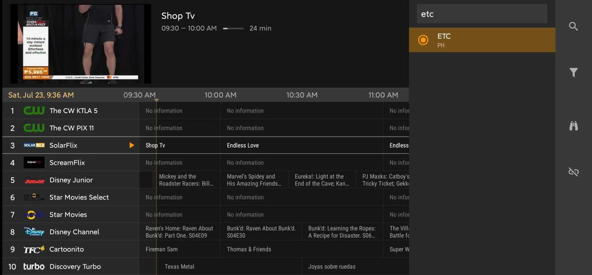Select the Discovery Turbo channel name
The height and width of the screenshot is (275, 592).
(75, 266)
